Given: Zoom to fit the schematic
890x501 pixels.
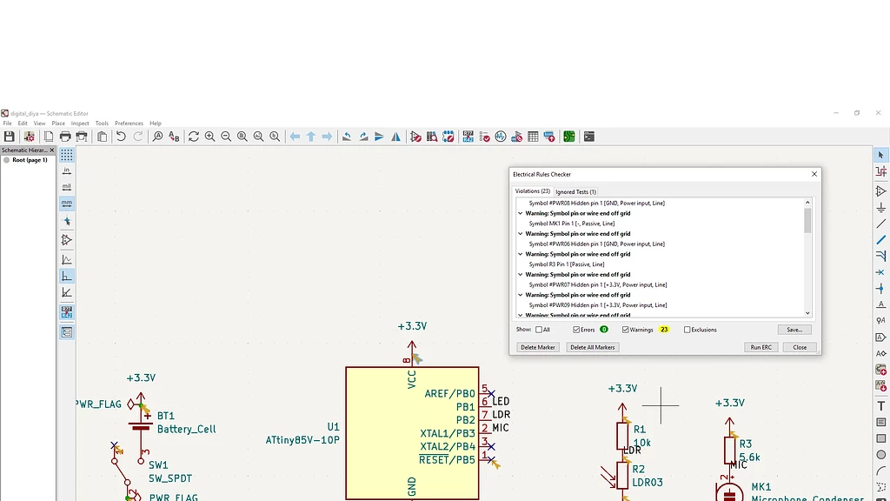Looking at the screenshot, I should click(x=242, y=137).
